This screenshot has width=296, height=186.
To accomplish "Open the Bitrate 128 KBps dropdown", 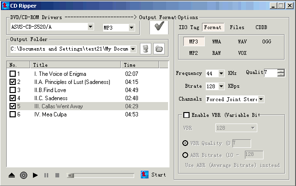I will pyautogui.click(x=221, y=86).
